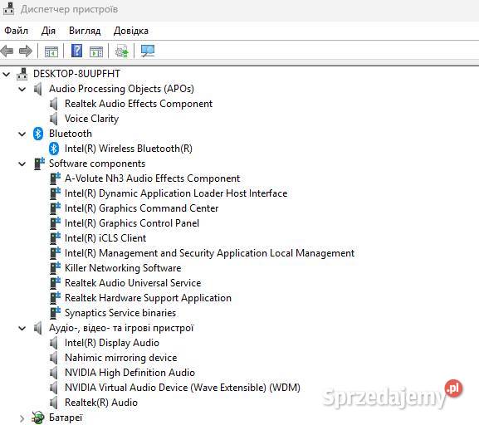The height and width of the screenshot is (425, 479).
Task: Click the Bluetooth category icon
Action: click(38, 134)
